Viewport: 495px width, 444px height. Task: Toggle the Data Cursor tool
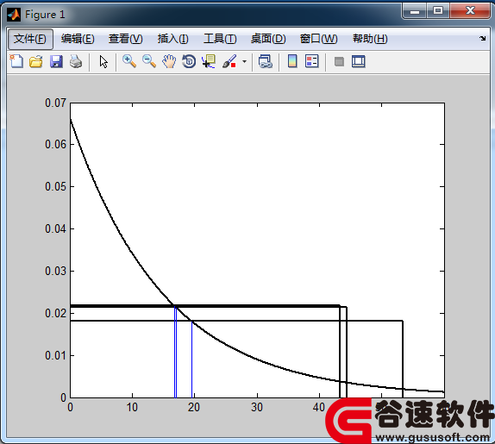(209, 61)
